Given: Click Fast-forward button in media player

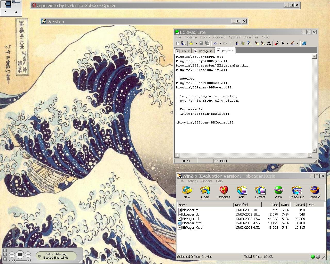Looking at the screenshot, I should (x=28, y=254).
